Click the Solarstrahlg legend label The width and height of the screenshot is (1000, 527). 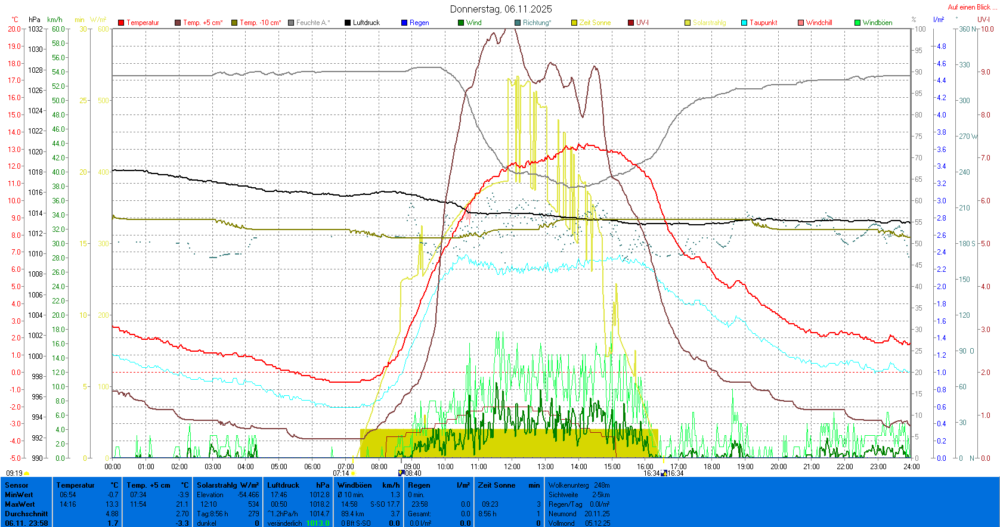(x=709, y=23)
